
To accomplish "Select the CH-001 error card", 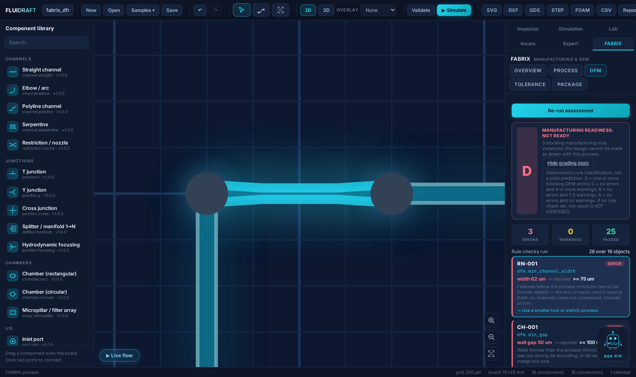I will (x=570, y=344).
